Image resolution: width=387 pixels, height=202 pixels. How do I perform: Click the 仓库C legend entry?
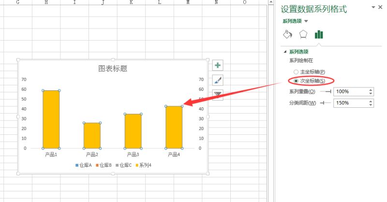(x=124, y=165)
